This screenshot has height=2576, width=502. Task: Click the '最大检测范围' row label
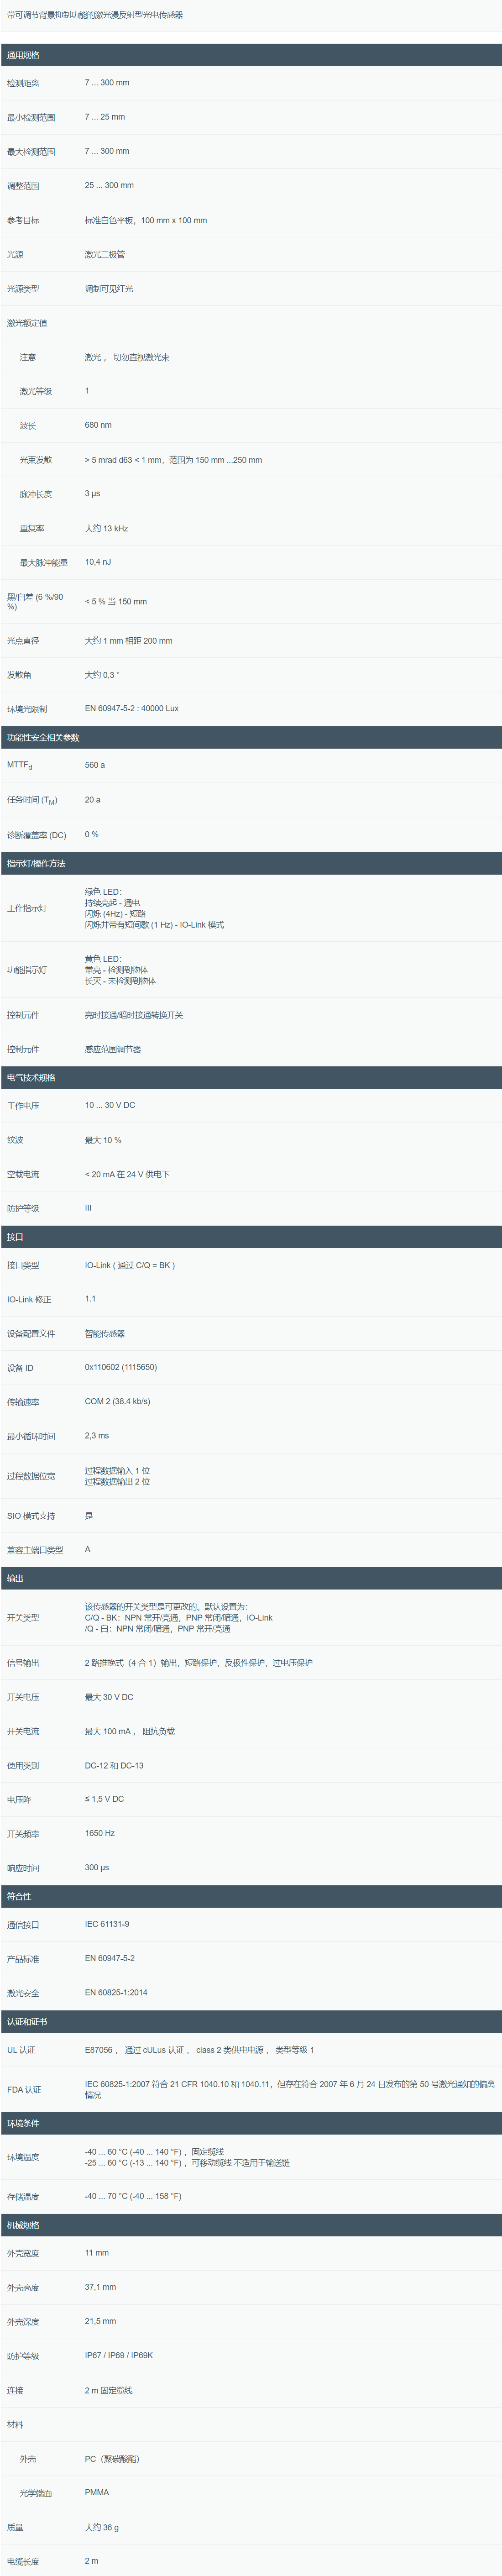(31, 152)
